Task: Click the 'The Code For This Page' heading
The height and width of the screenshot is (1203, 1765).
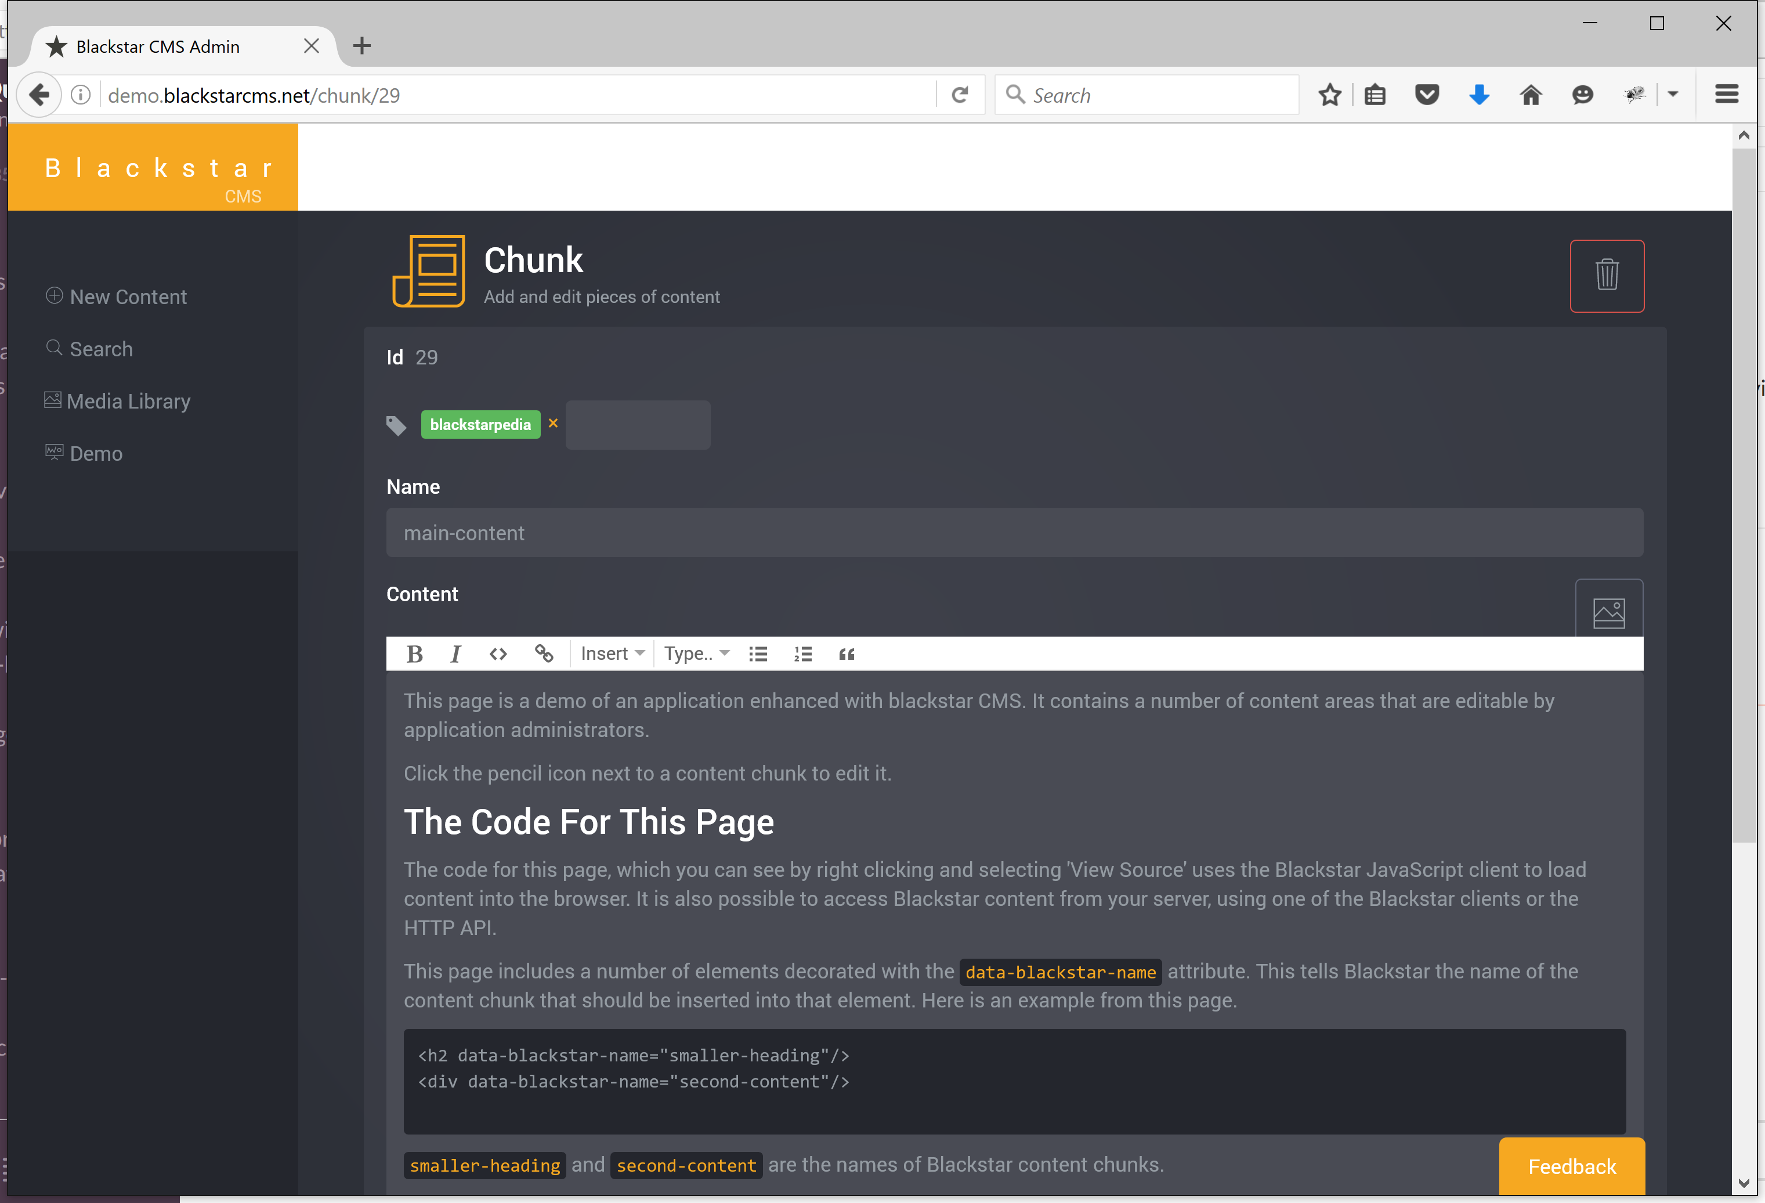Action: click(588, 822)
